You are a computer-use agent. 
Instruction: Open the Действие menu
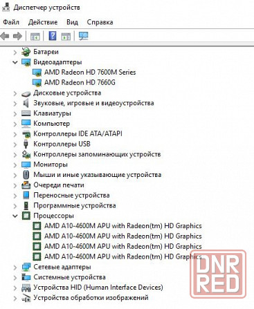43,22
